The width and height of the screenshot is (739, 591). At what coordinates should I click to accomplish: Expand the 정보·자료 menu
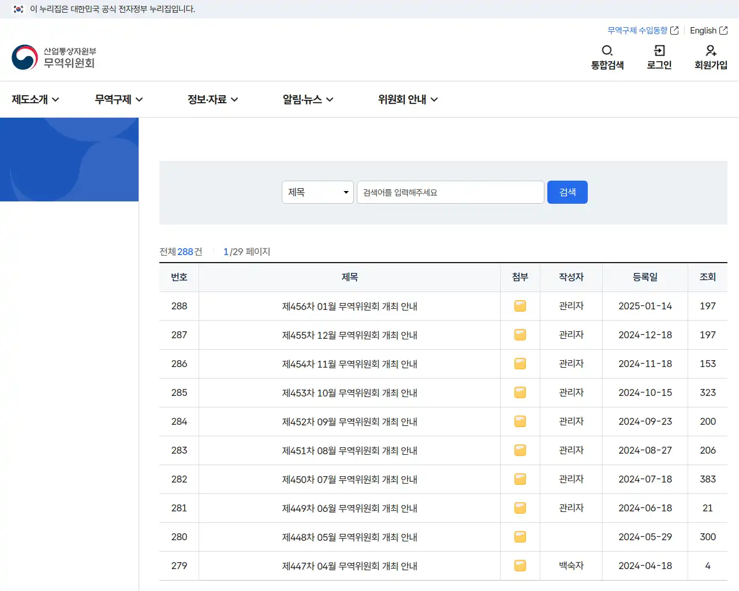212,99
